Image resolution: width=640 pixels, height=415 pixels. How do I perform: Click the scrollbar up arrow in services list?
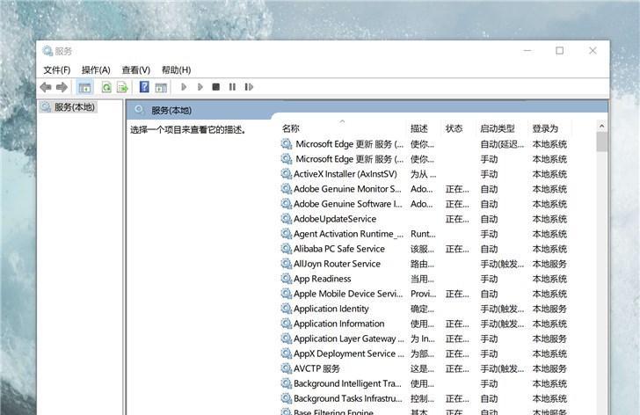tap(601, 127)
